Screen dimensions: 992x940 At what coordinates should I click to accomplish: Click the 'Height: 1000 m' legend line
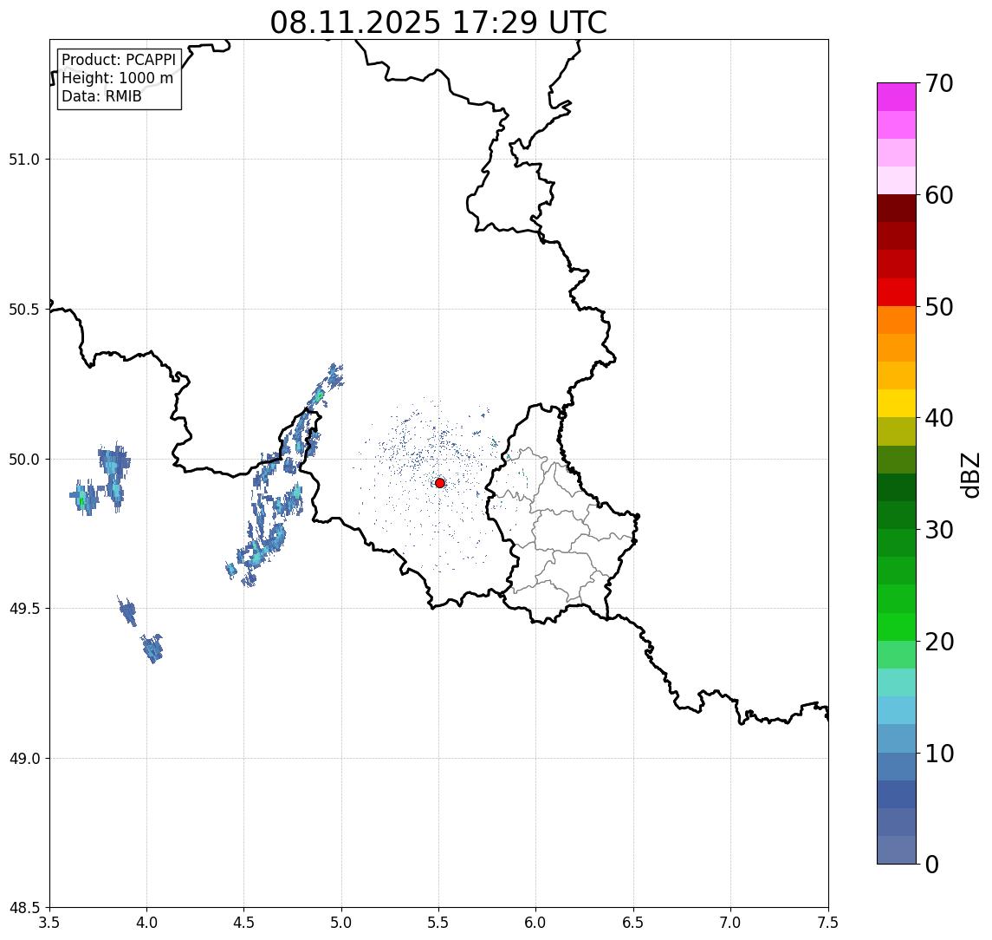117,78
